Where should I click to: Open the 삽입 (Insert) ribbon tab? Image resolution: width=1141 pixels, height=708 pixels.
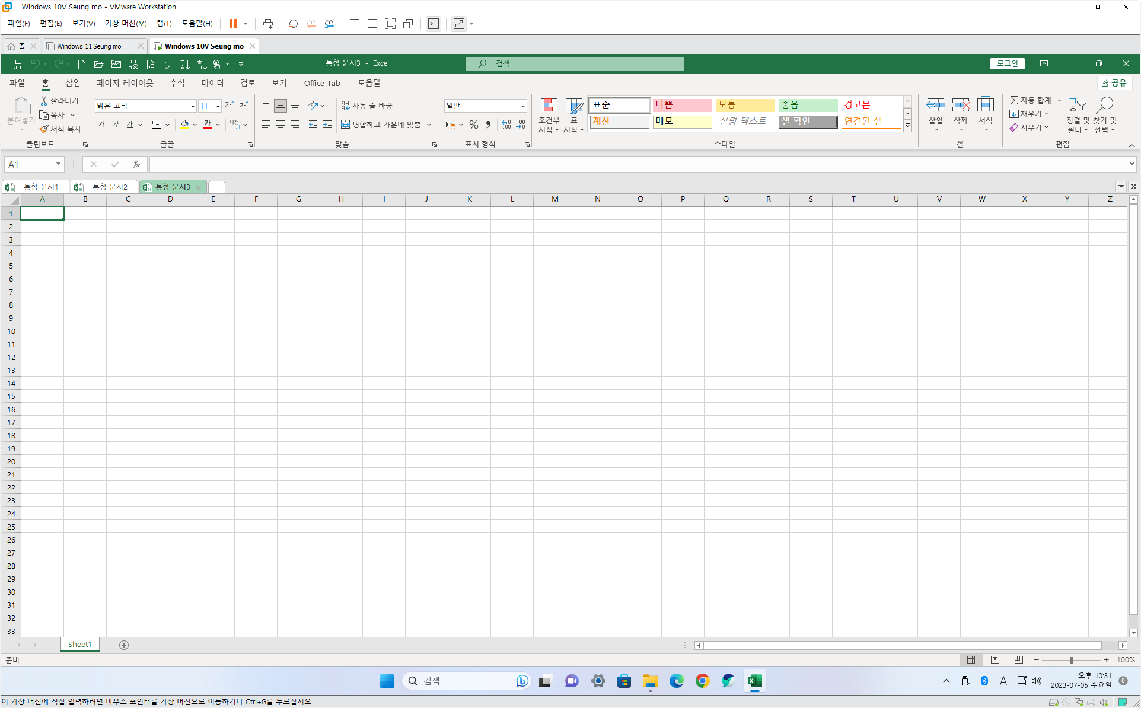pyautogui.click(x=72, y=83)
